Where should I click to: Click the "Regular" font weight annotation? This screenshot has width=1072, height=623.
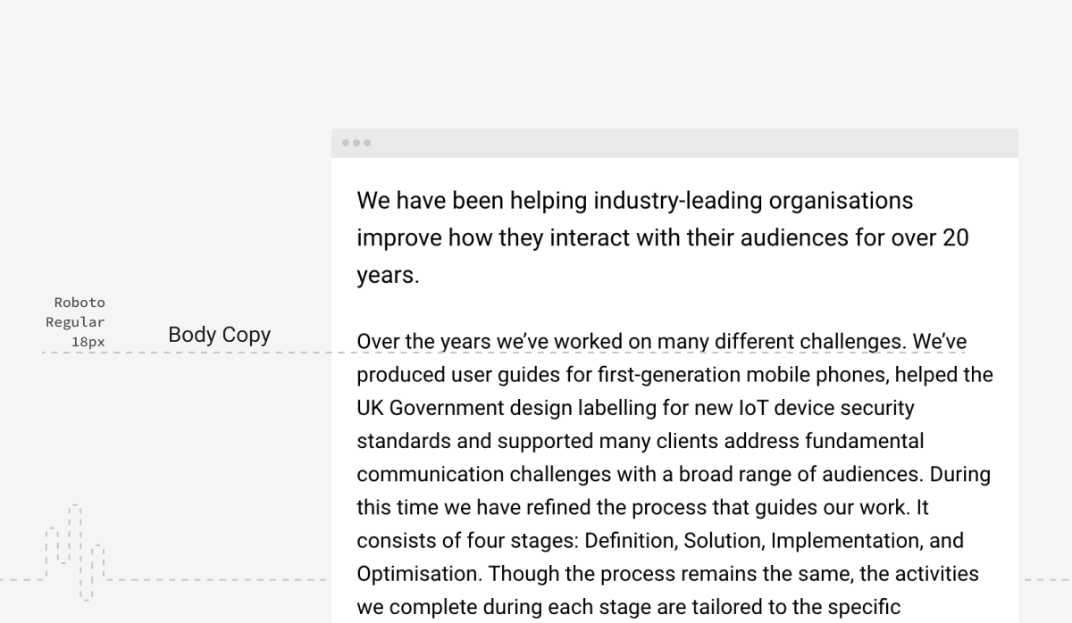tap(75, 322)
